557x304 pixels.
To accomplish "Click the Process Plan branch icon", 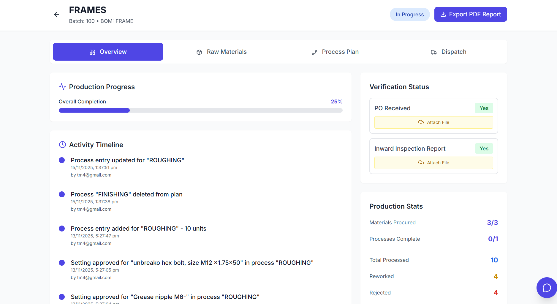I will (314, 52).
